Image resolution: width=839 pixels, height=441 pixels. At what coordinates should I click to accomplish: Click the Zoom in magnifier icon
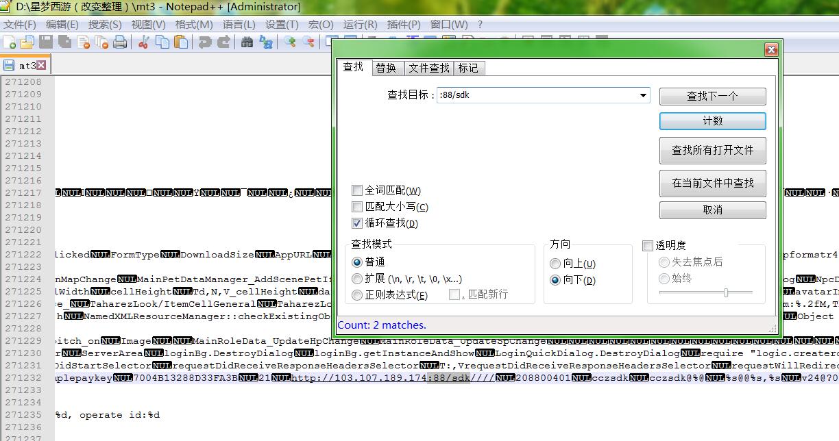[x=291, y=42]
